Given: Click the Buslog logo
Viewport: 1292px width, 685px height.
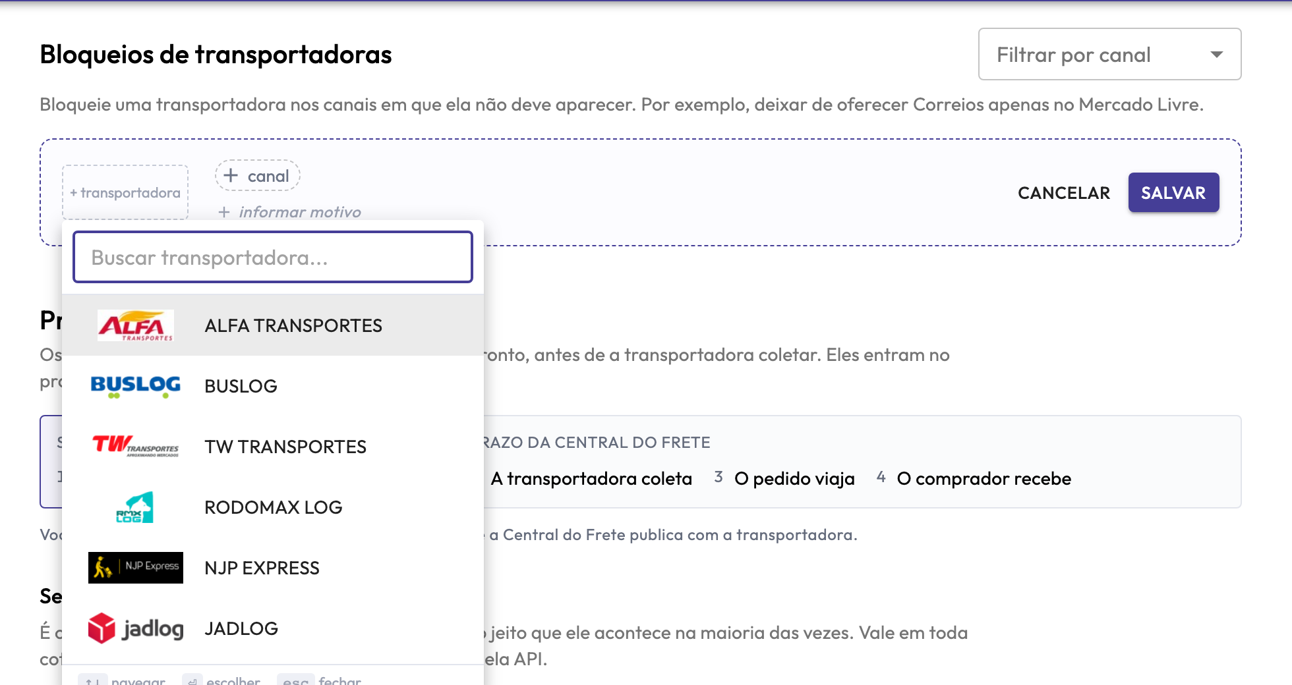Looking at the screenshot, I should 136,386.
